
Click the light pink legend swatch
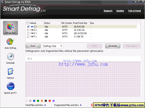[x=26, y=101]
